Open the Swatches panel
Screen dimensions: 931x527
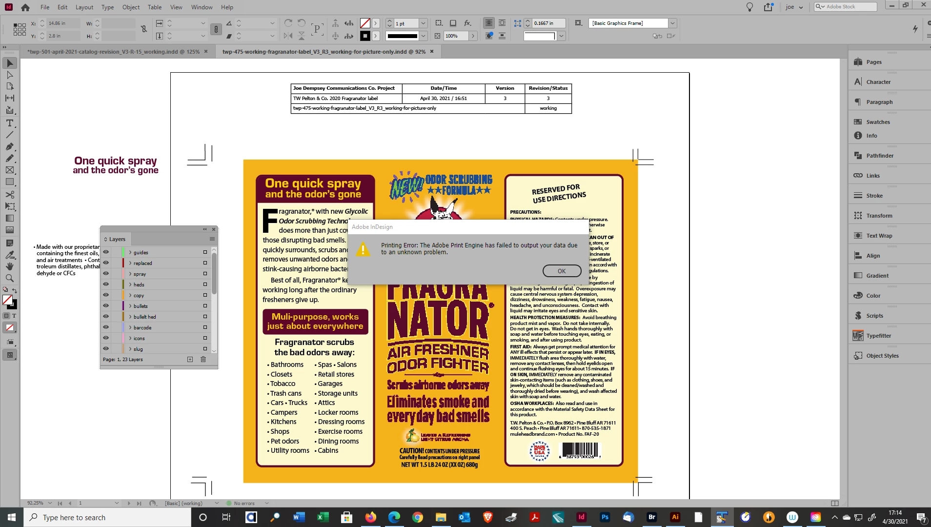pos(878,122)
